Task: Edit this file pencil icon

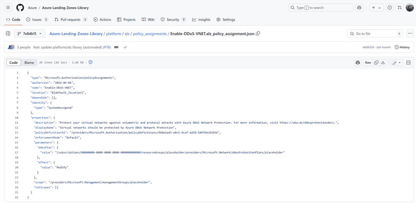Action: tap(394, 63)
